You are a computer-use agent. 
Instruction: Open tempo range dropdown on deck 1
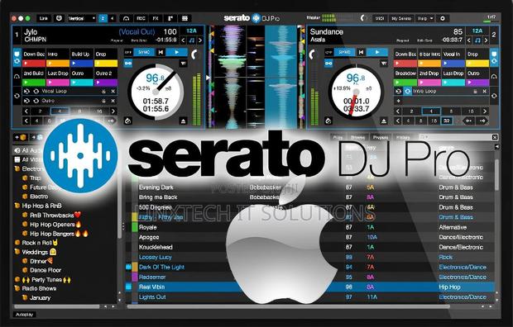(x=183, y=63)
